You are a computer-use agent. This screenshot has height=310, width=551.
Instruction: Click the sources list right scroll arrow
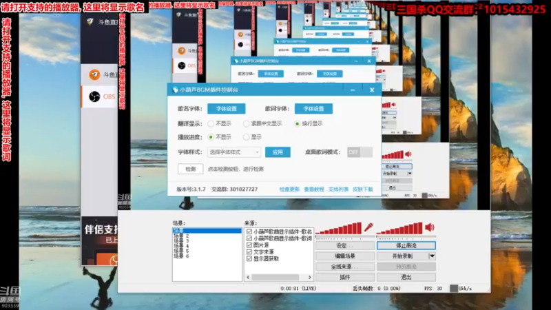click(x=309, y=278)
